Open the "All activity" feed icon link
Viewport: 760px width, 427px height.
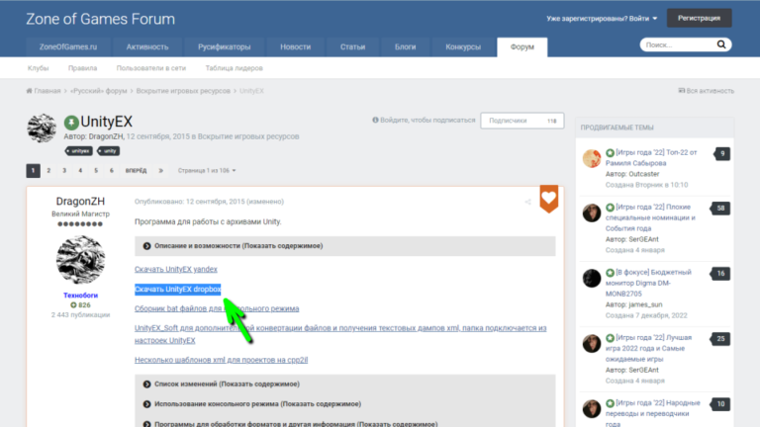pyautogui.click(x=682, y=91)
